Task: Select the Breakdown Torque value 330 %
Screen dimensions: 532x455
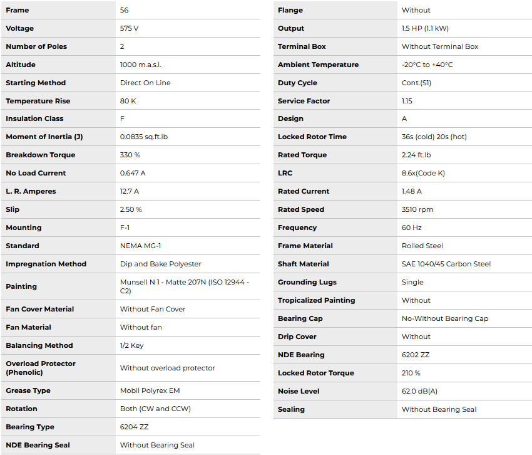Action: [130, 155]
